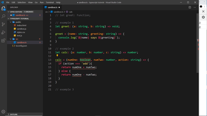The width and height of the screenshot is (207, 116).
Task: Click the VS Code logo in title bar
Action: pyautogui.click(x=2, y=2)
